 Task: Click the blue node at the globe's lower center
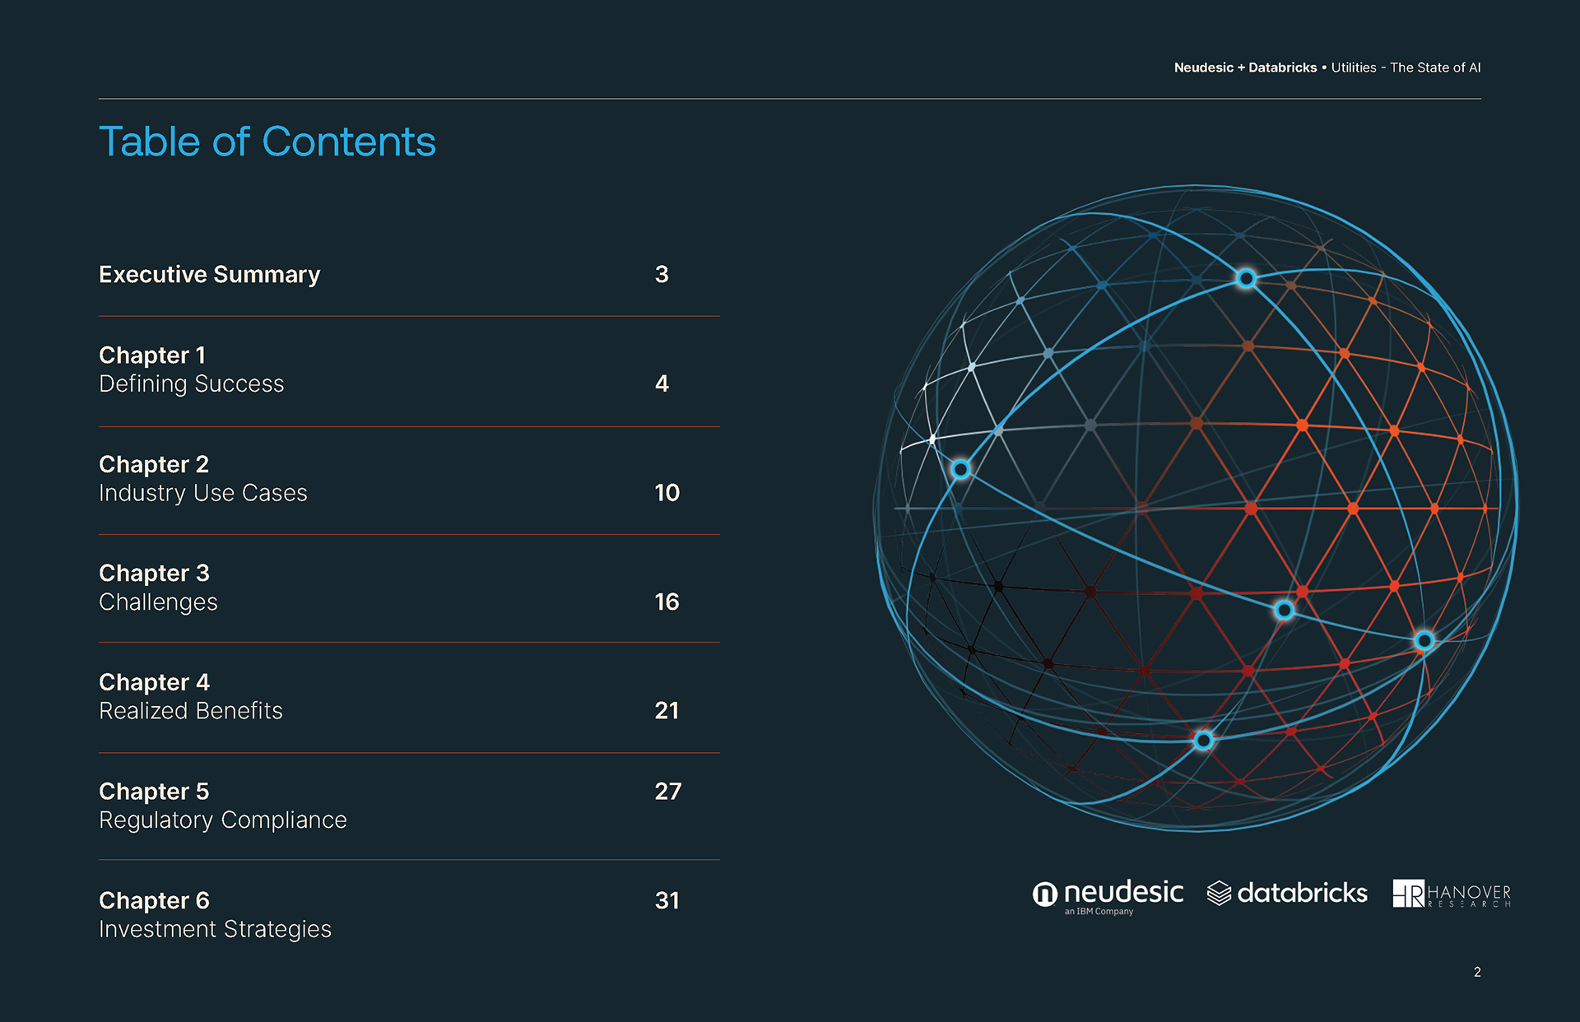(x=1284, y=610)
